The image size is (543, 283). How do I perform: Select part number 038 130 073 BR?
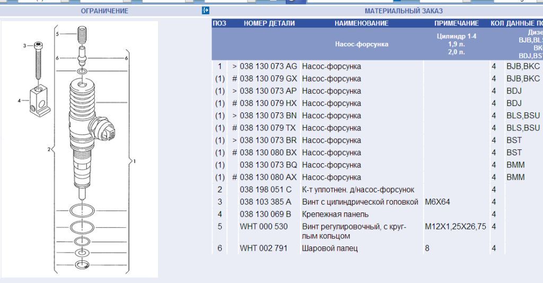click(268, 140)
